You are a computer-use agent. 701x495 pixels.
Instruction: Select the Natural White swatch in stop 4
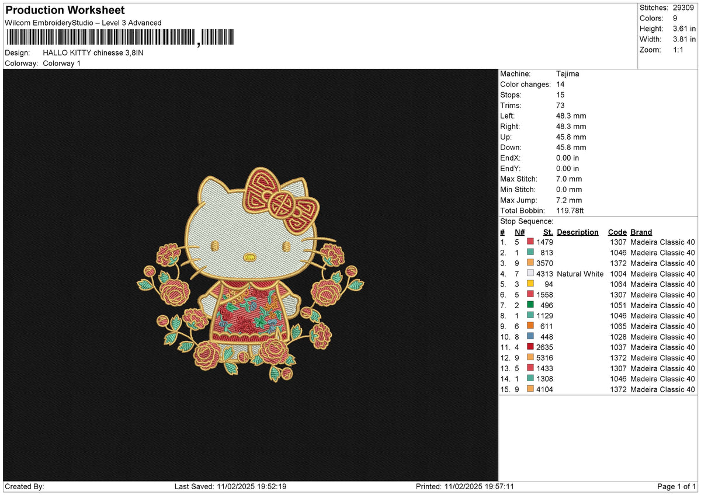tap(530, 273)
